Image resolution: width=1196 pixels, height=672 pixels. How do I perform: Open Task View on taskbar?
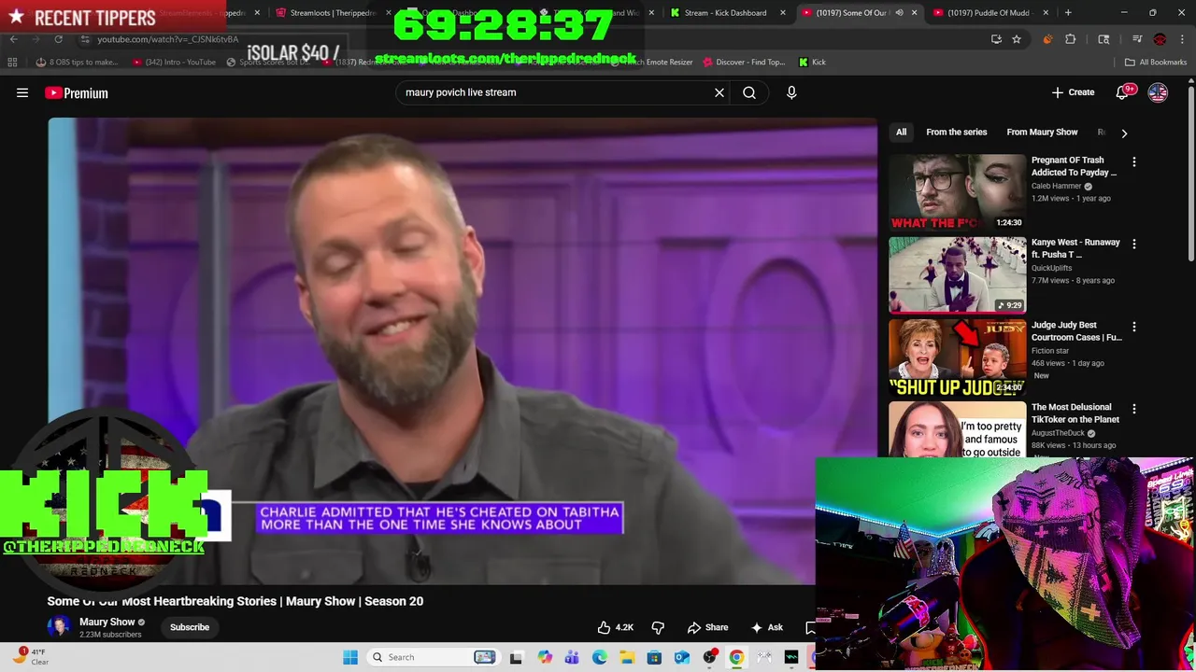pyautogui.click(x=516, y=657)
